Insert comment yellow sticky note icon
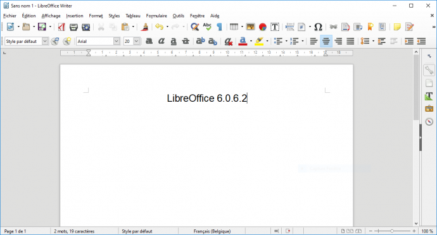The image size is (437, 235). (x=397, y=27)
